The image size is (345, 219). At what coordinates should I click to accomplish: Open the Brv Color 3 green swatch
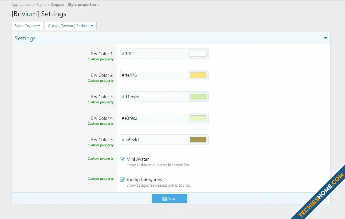198,97
